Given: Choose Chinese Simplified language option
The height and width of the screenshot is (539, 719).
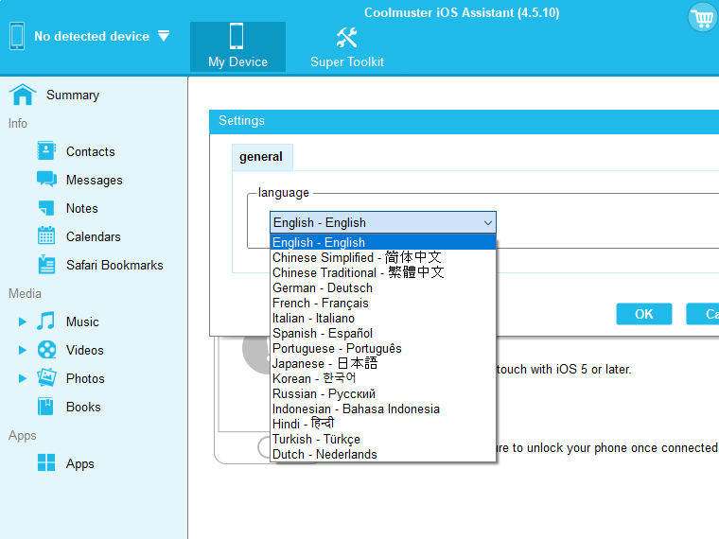Looking at the screenshot, I should [383, 257].
